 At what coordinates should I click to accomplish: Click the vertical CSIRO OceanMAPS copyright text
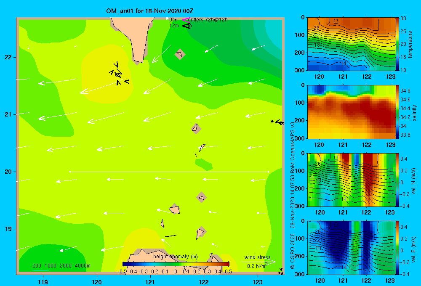click(x=293, y=195)
